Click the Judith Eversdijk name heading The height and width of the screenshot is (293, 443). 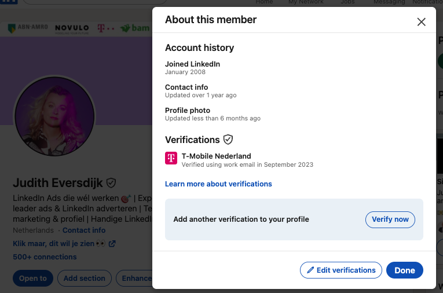pyautogui.click(x=58, y=183)
